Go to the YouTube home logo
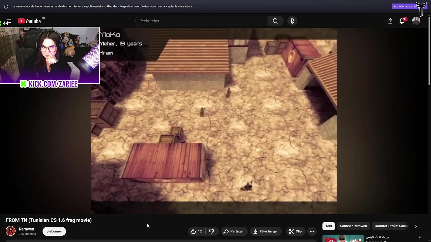The image size is (431, 242). tap(29, 21)
